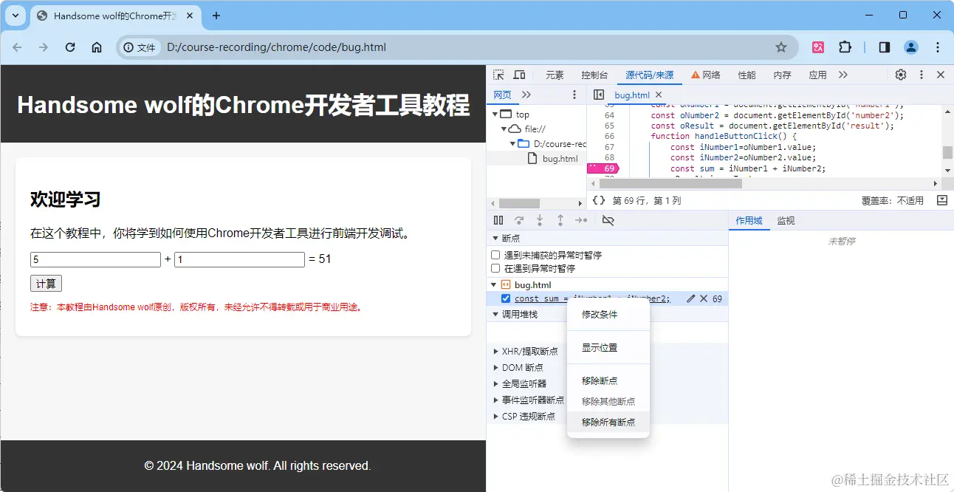Viewport: 954px width, 492px height.
Task: Expand the DOM 断点 section
Action: point(495,367)
